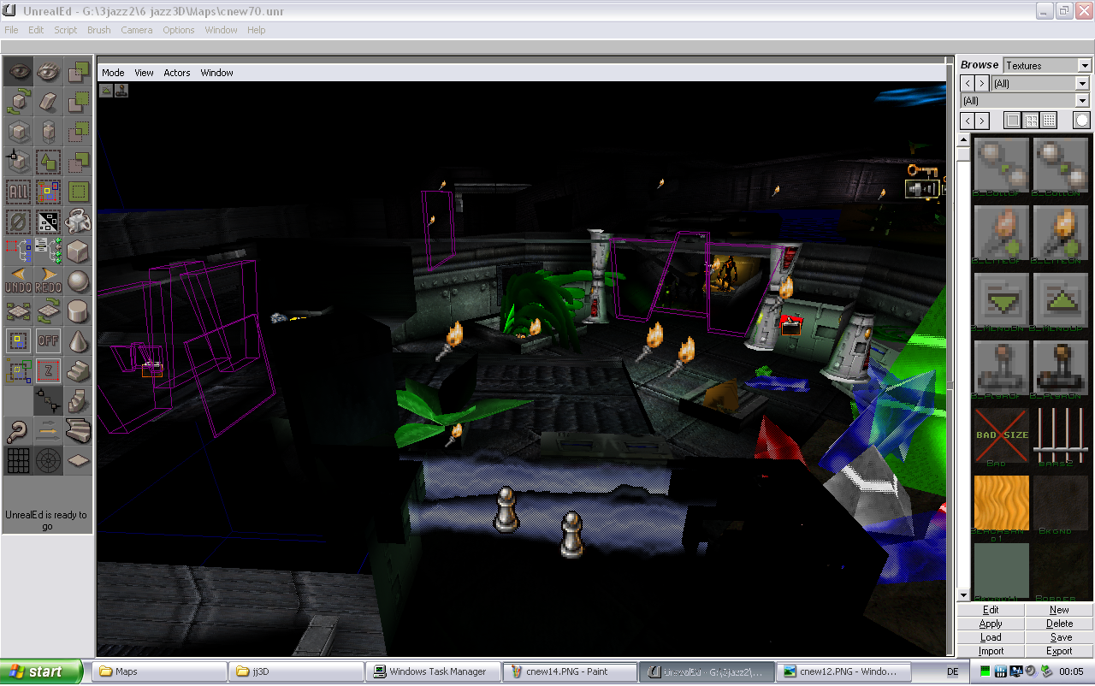The image size is (1095, 686).
Task: Open the Maps folder from taskbar
Action: 158,671
